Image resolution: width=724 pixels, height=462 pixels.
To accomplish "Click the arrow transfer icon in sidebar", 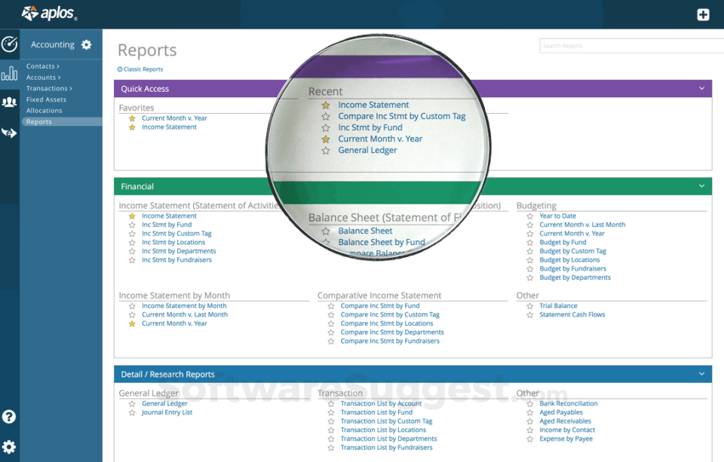I will [x=10, y=133].
